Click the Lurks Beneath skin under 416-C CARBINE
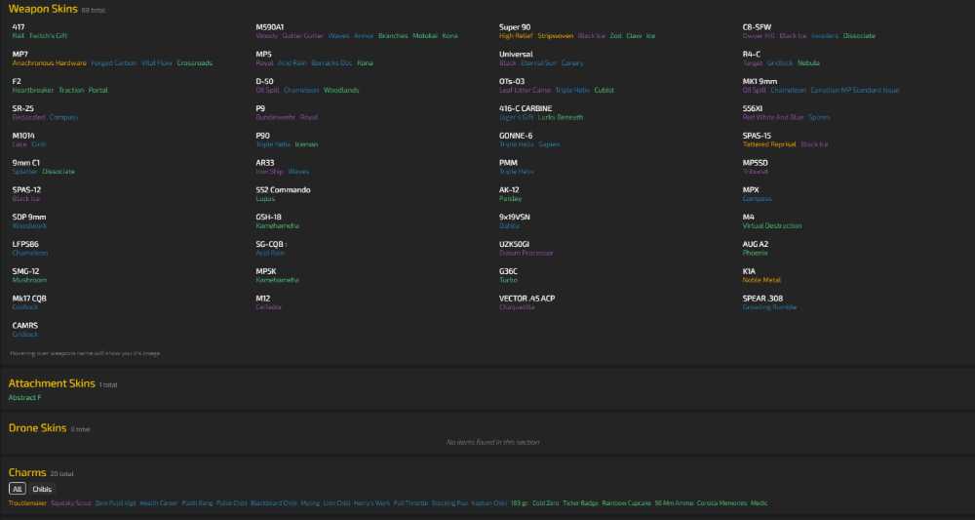Viewport: 975px width, 520px height. point(561,117)
